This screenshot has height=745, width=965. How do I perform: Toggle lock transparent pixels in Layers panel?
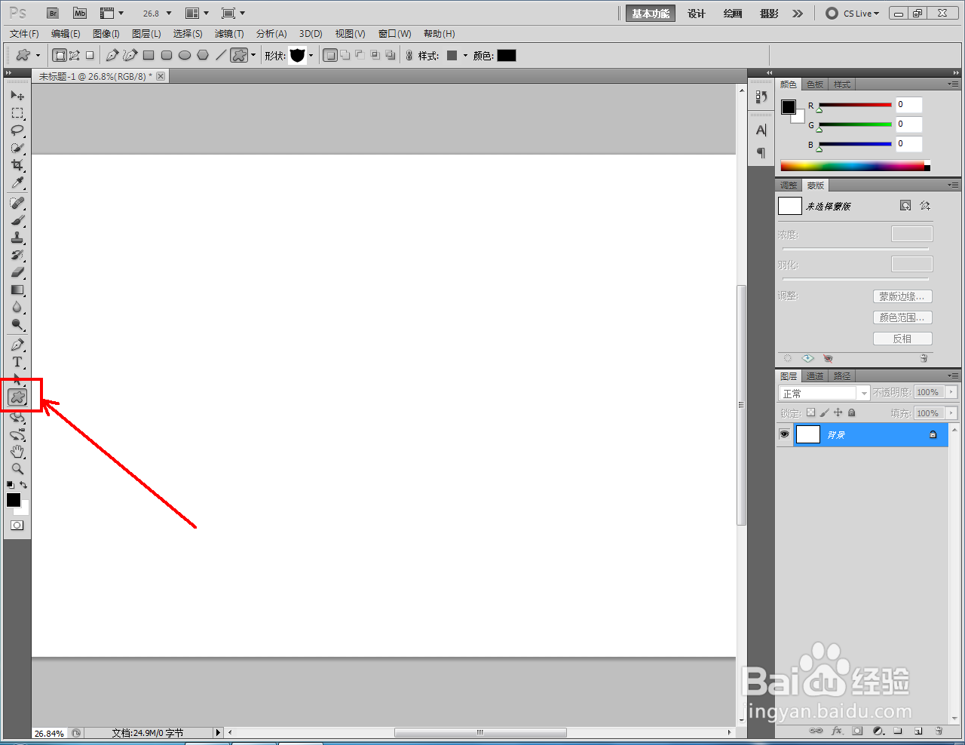810,412
